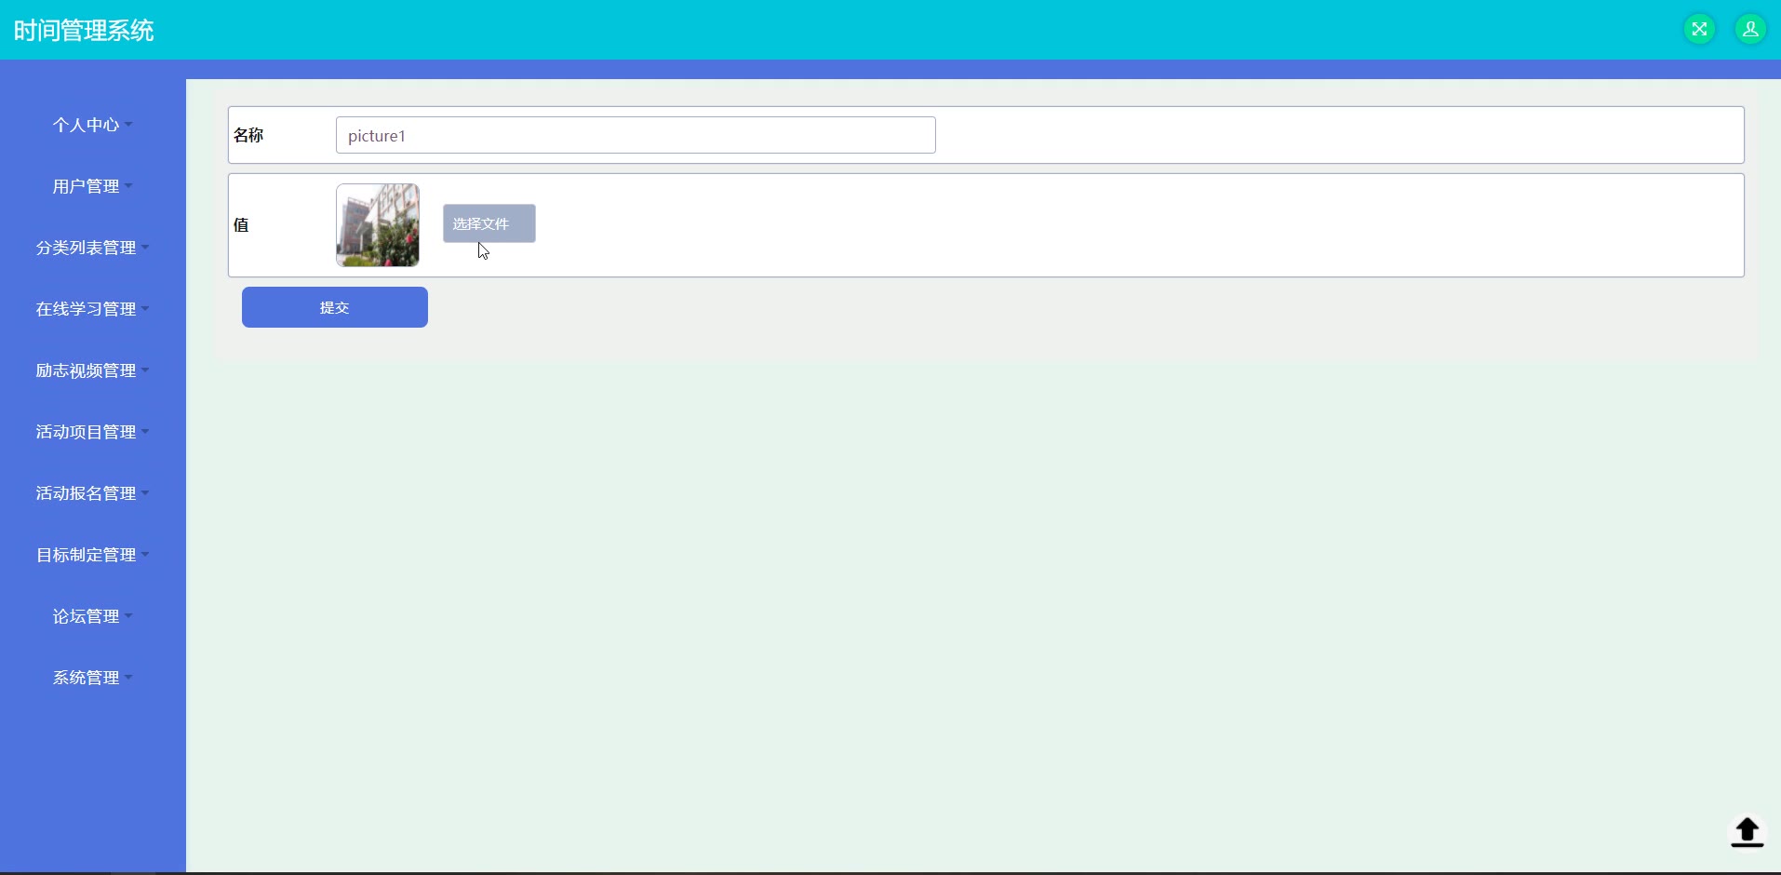Click the dropdown arrow beside 用户管理
Image resolution: width=1781 pixels, height=875 pixels.
(x=128, y=185)
